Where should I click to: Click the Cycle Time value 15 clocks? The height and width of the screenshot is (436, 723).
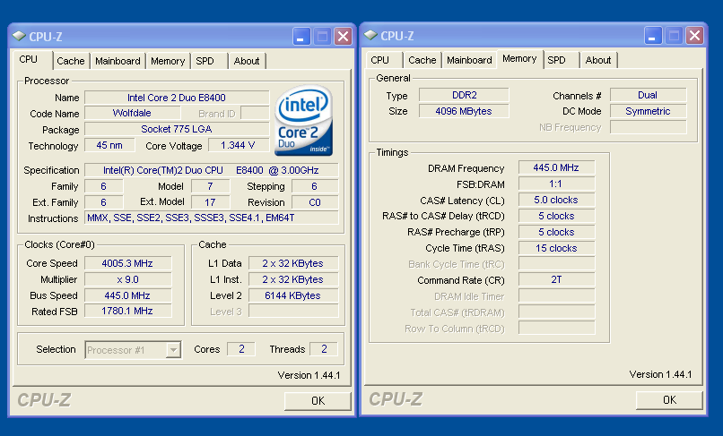tap(556, 248)
